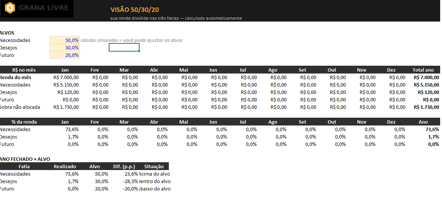The height and width of the screenshot is (199, 442).
Task: Edit the yellow Futuro target cell showing 20,0%
Action: [x=65, y=55]
